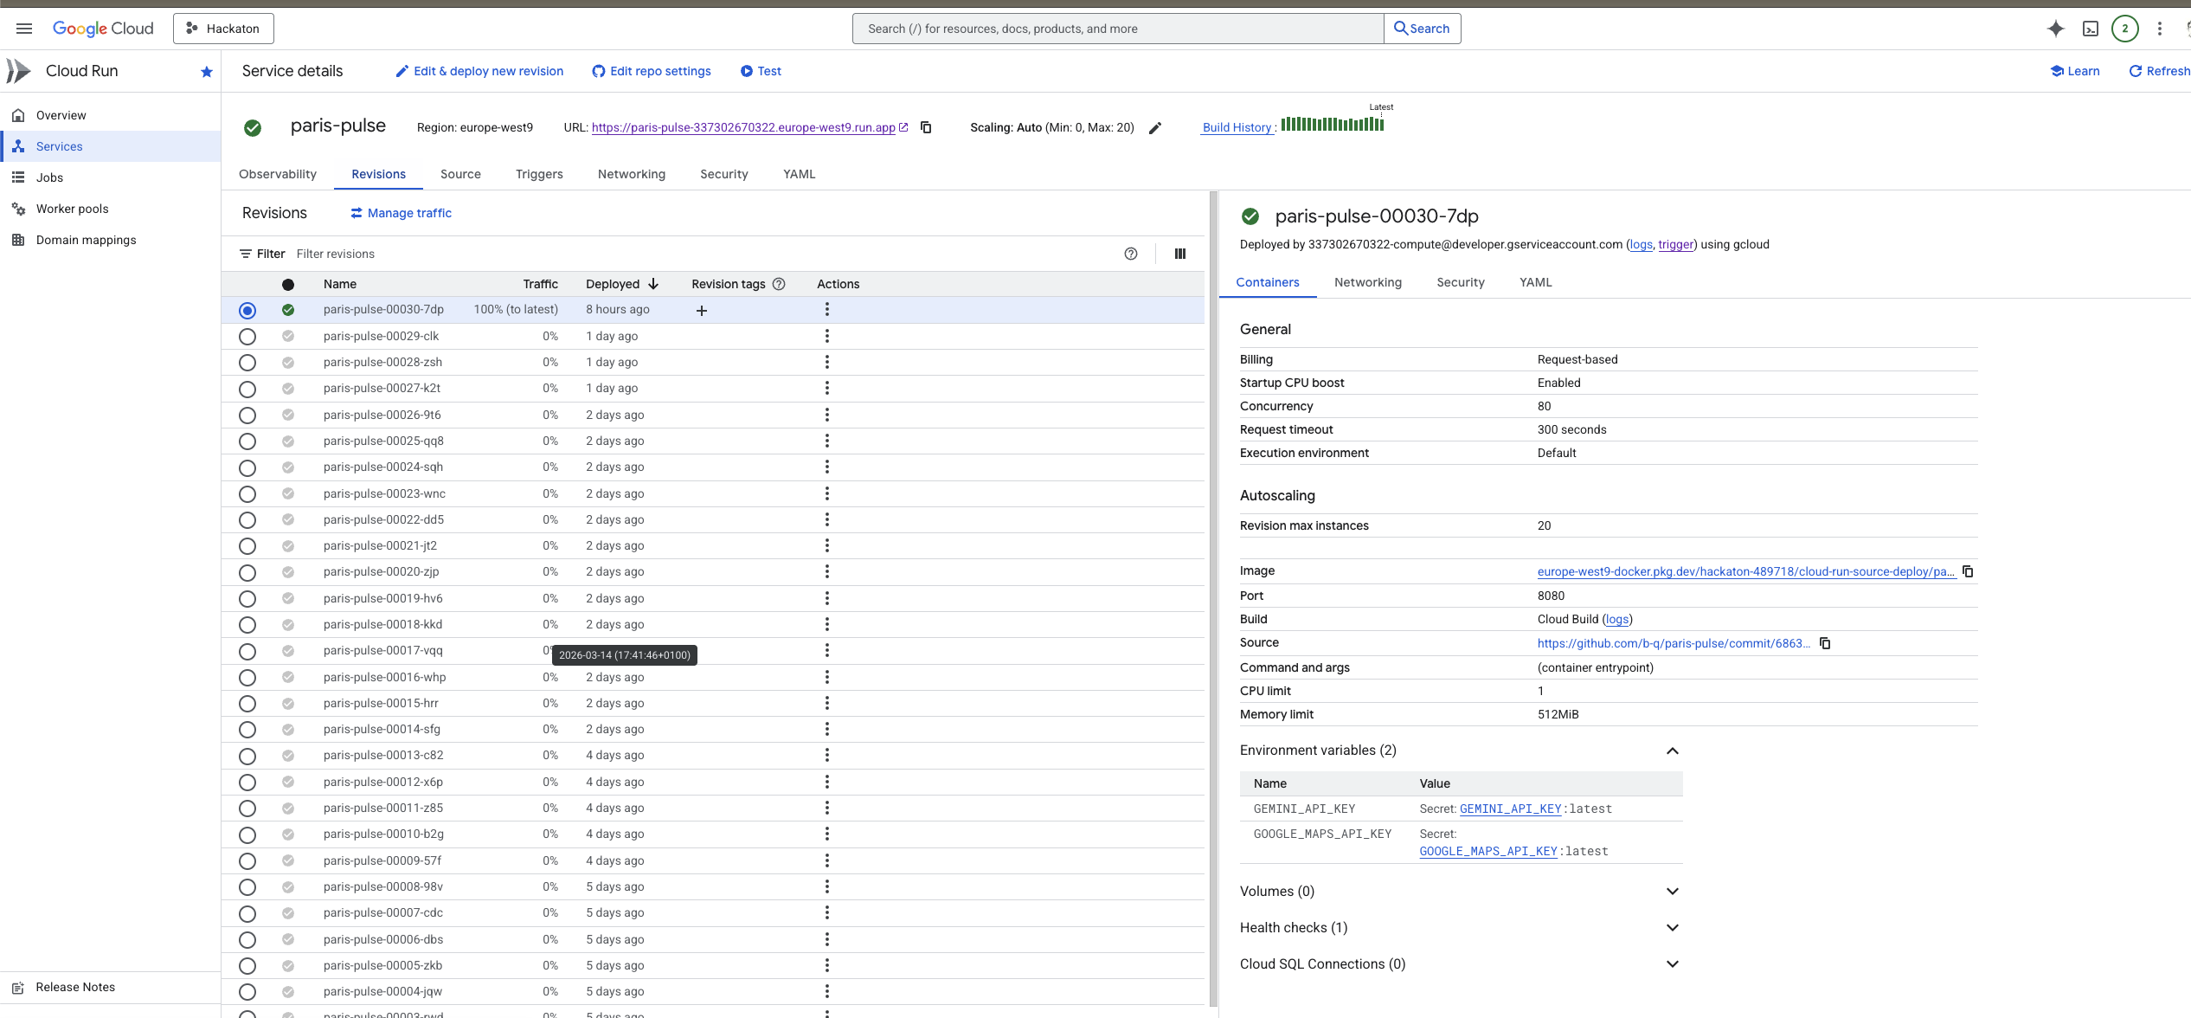Viewport: 2191px width, 1018px height.
Task: Expand Health checks section
Action: click(1673, 928)
